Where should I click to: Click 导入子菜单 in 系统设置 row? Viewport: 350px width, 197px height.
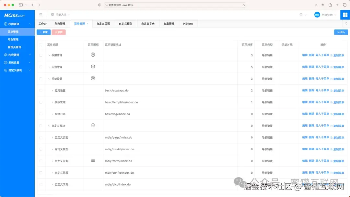tap(322, 79)
